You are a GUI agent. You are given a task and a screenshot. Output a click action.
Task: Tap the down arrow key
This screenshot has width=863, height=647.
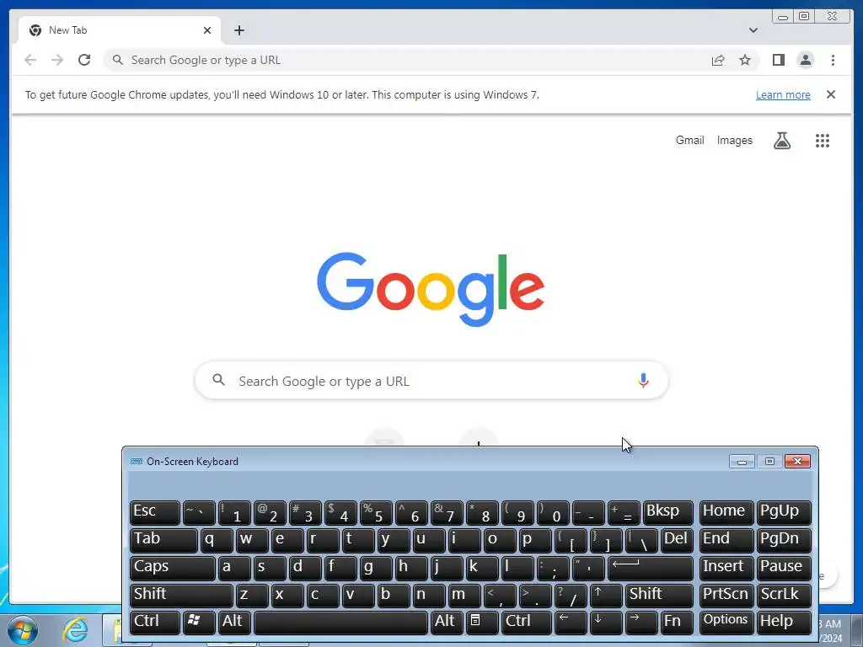pyautogui.click(x=606, y=623)
